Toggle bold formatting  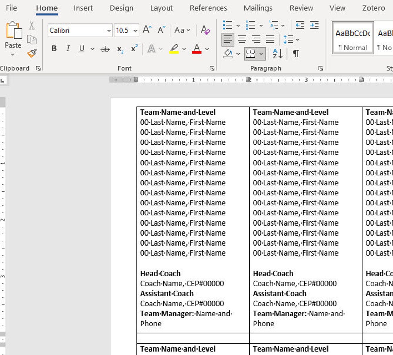pos(54,49)
